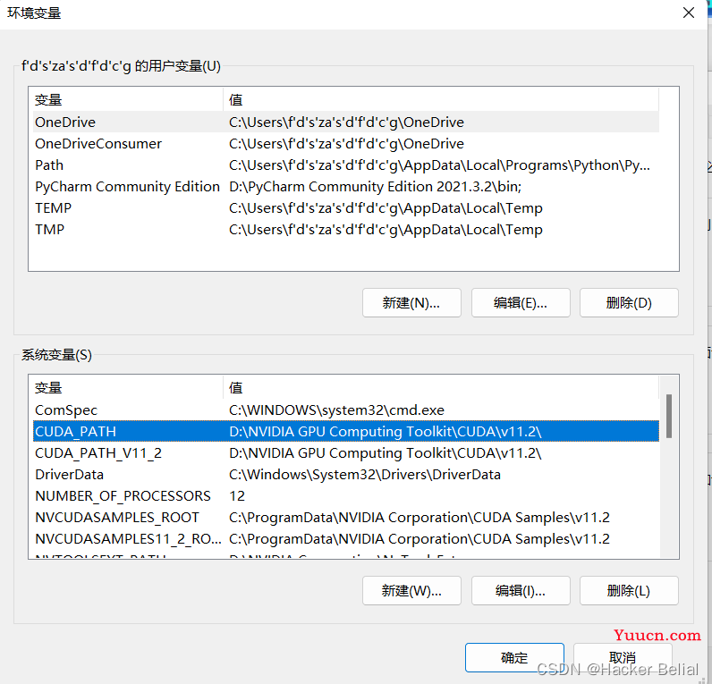Select PyCharm Community Edition variable row
Image resolution: width=712 pixels, height=684 pixels.
[346, 186]
